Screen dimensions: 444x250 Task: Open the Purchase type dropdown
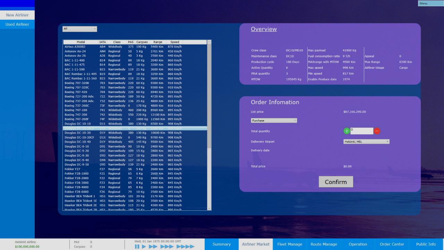[x=274, y=120]
